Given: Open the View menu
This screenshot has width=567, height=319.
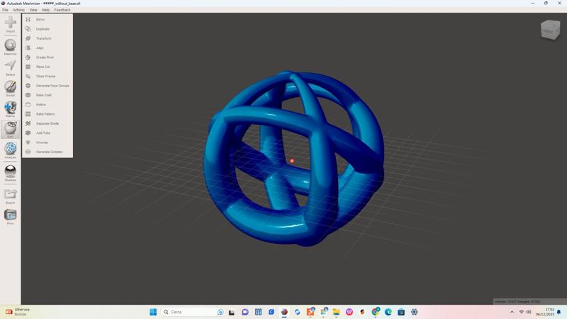Looking at the screenshot, I should [33, 10].
